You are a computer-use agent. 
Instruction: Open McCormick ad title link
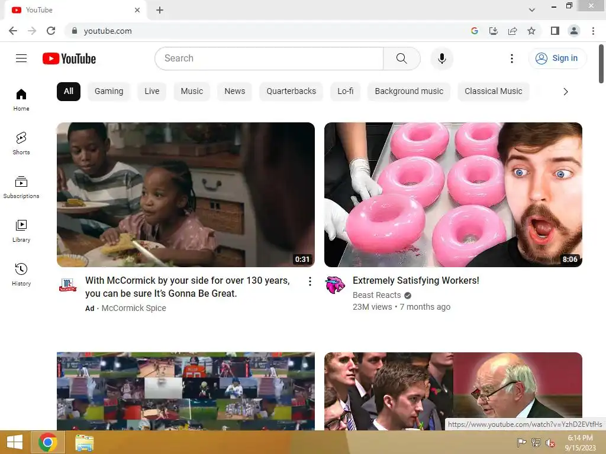(x=188, y=287)
